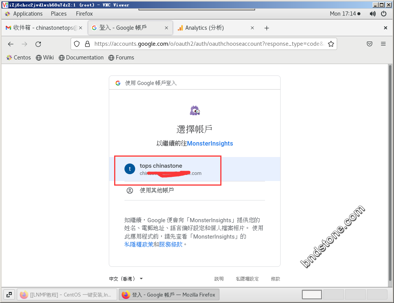Viewport: 394px width, 303px height.
Task: Click the blue 't' account avatar
Action: (x=130, y=169)
